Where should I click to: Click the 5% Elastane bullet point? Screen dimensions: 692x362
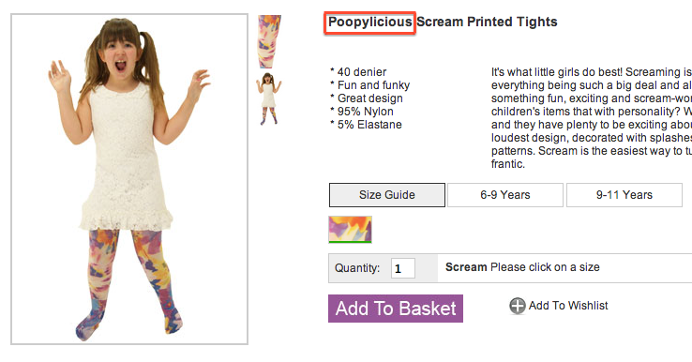point(366,125)
